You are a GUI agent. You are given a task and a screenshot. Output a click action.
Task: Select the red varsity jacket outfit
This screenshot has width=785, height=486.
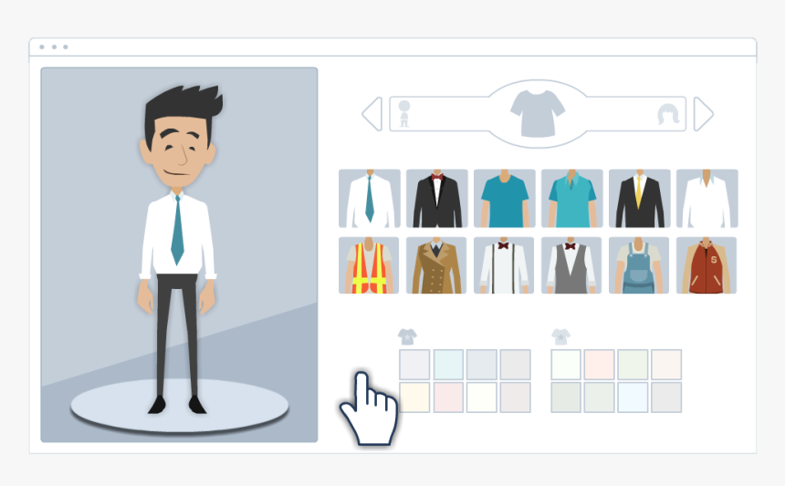tap(706, 265)
